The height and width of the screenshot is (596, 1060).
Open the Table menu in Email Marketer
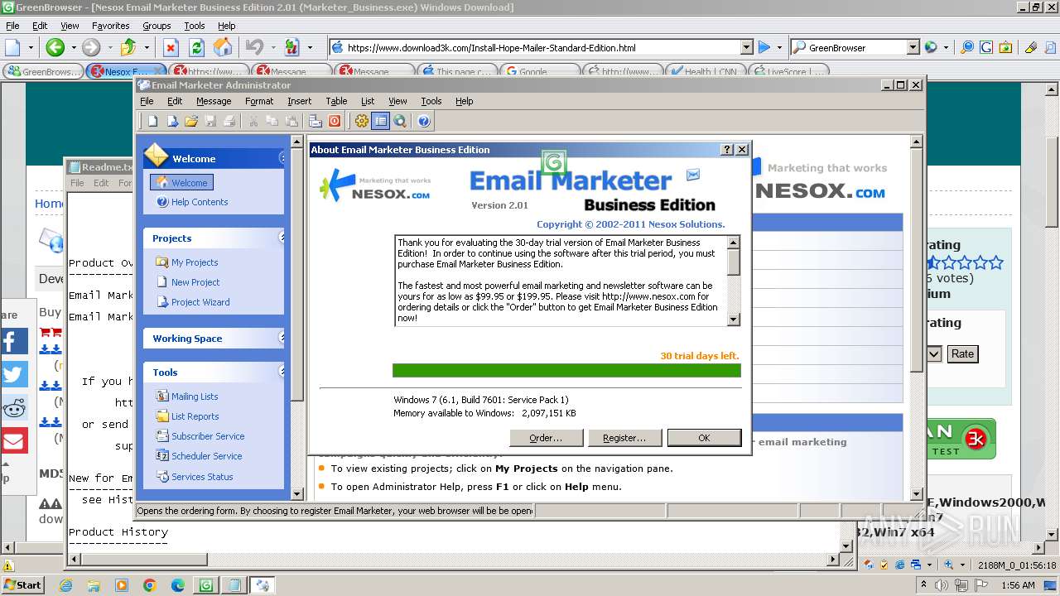(336, 101)
